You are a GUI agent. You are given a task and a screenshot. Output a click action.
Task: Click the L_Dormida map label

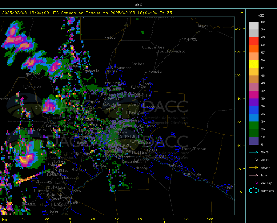click(192, 174)
